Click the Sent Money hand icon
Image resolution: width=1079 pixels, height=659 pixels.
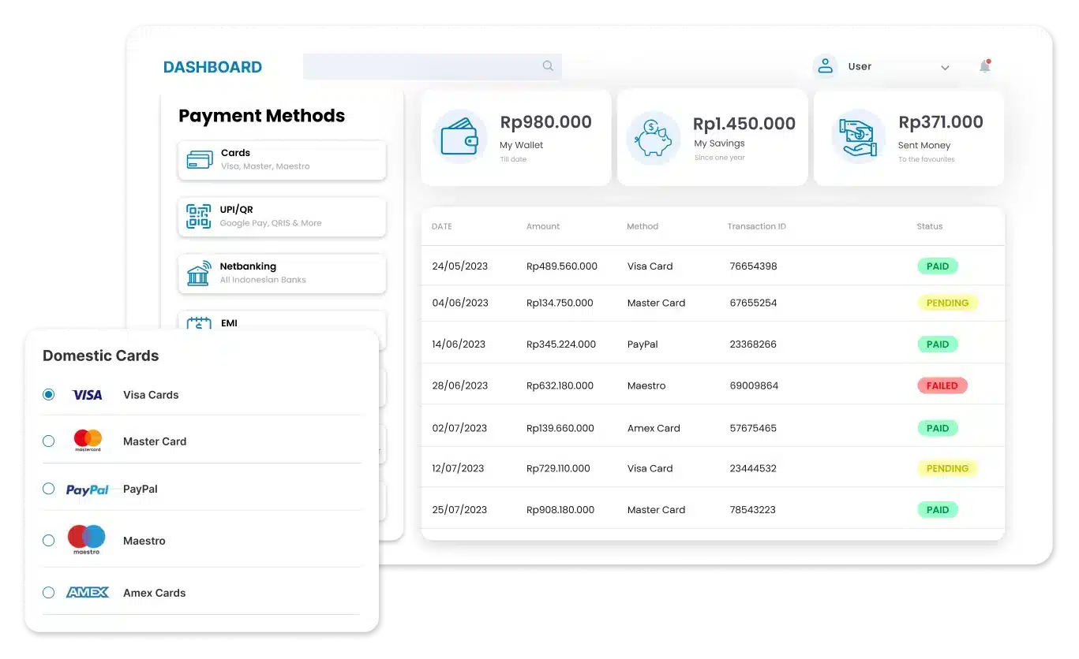click(858, 136)
